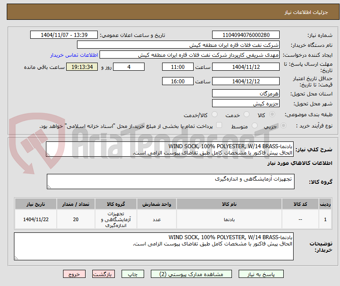340x286 pixels.
Task: Click the گروه کالا table column header
Action: coord(116,204)
